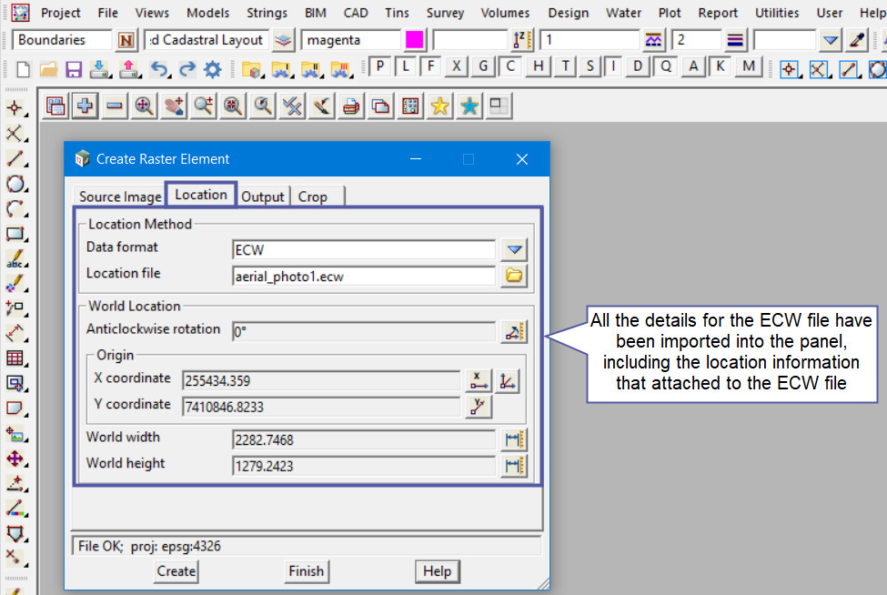Select the pan hand icon
887x595 pixels.
[174, 106]
